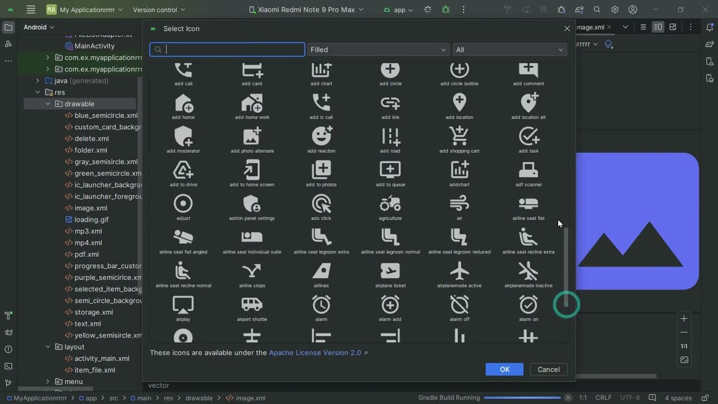This screenshot has height=404, width=718.
Task: Collapse the layout folder
Action: click(x=48, y=347)
